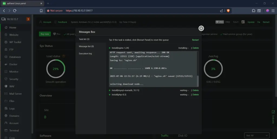The height and width of the screenshot is (139, 277).
Task: Open the Databases sidebar icon
Action: click(6, 57)
